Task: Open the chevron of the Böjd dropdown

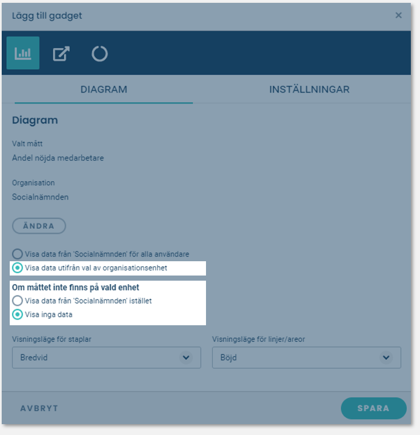Action: (x=386, y=357)
